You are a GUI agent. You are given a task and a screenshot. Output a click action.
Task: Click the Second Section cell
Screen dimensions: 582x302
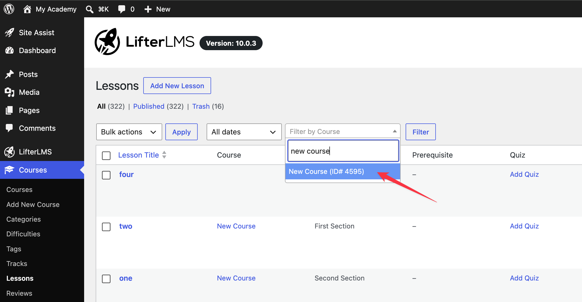click(339, 278)
